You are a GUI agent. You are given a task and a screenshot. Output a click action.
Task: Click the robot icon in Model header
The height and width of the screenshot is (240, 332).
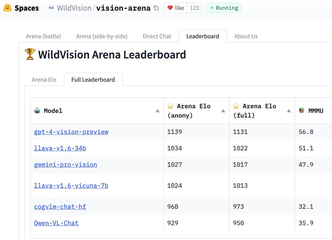coord(37,111)
